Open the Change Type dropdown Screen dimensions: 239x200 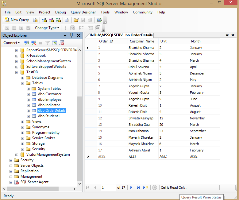tap(47, 28)
